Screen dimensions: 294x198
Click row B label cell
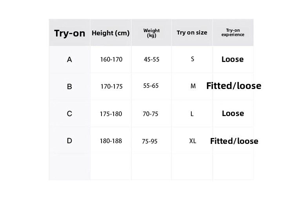(x=69, y=87)
